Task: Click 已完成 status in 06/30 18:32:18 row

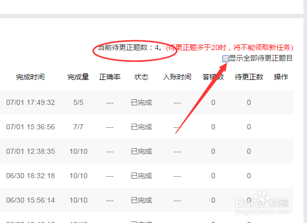Action: tap(142, 176)
